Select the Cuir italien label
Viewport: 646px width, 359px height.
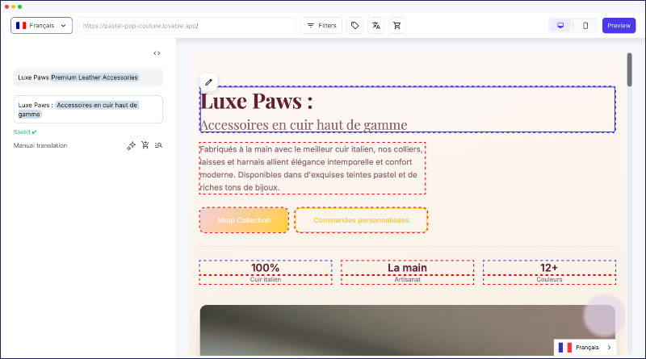(x=266, y=280)
